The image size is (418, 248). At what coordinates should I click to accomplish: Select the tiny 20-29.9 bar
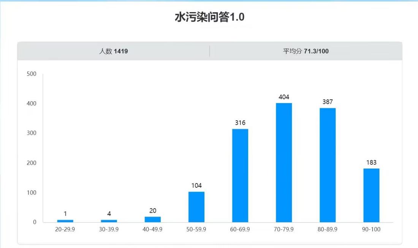tap(65, 221)
